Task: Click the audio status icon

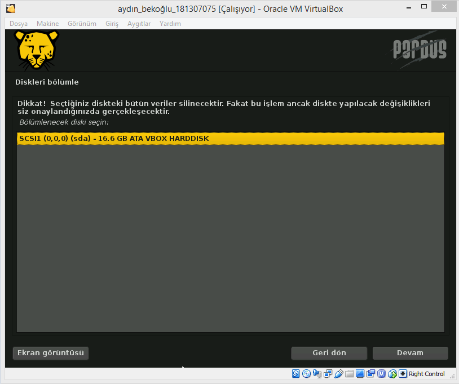Action: point(317,374)
